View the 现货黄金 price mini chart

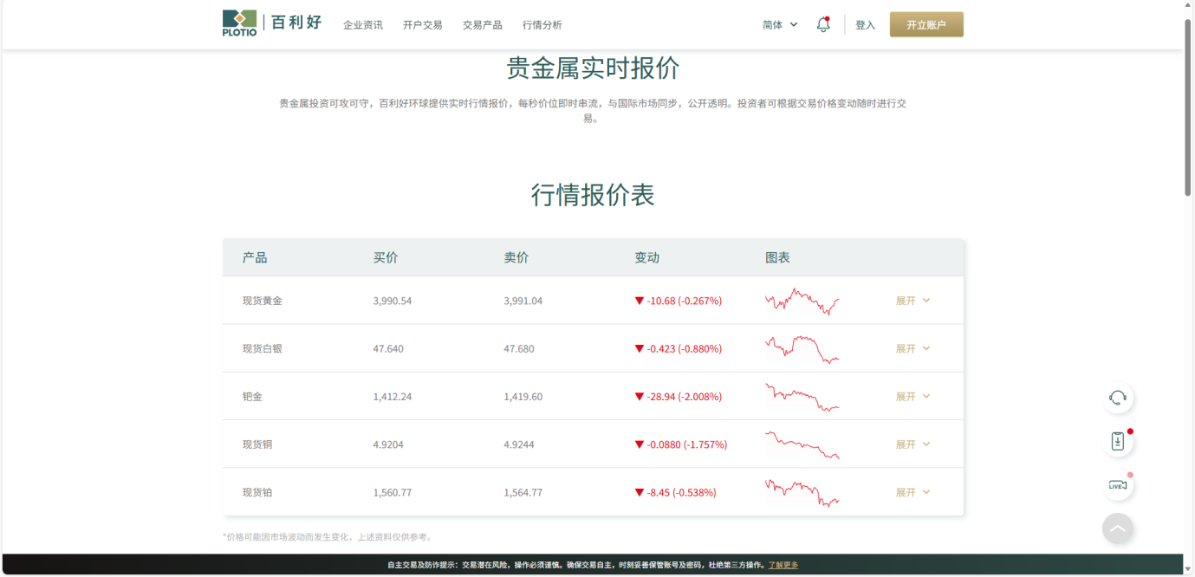(x=802, y=300)
